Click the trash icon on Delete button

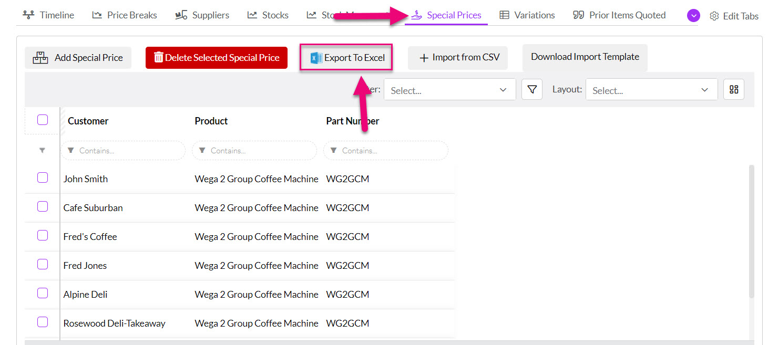(158, 57)
